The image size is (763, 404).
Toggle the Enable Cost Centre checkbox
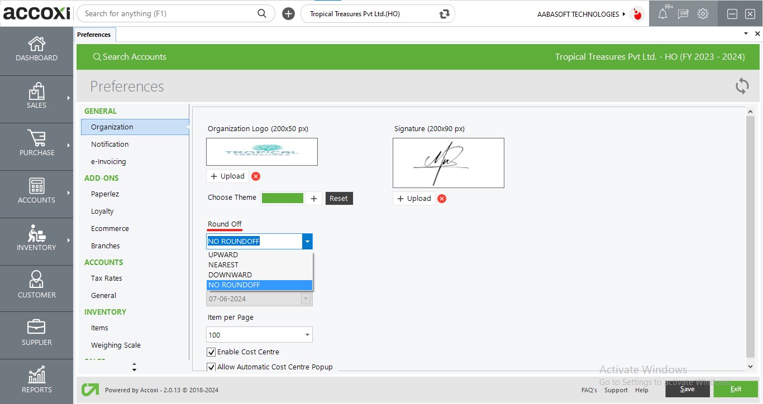(x=211, y=352)
